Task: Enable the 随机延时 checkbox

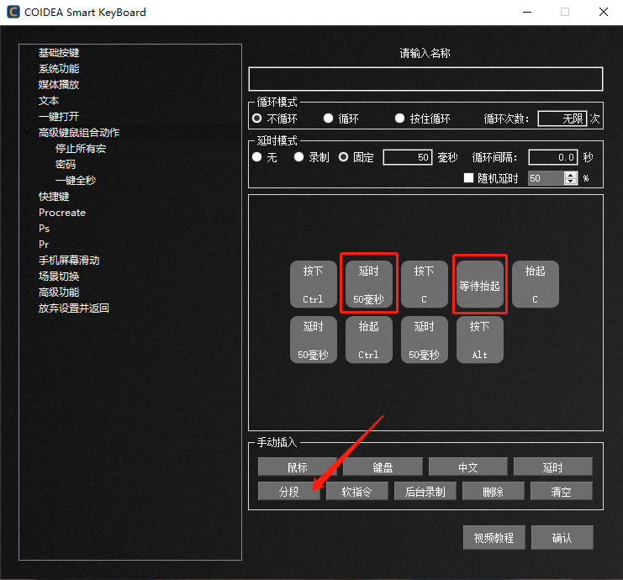Action: point(469,177)
